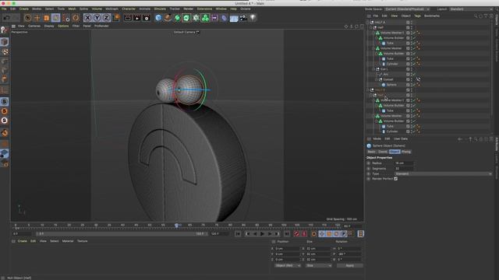
Task: Toggle visibility dots of Sphere object
Action: (411, 85)
